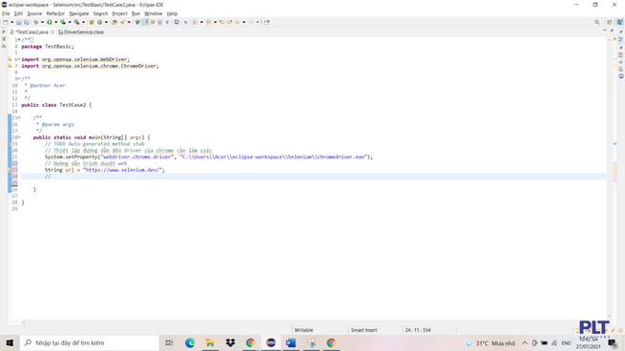Open the Next Annotation dropdown arrow
This screenshot has height=351, width=625.
click(x=201, y=22)
